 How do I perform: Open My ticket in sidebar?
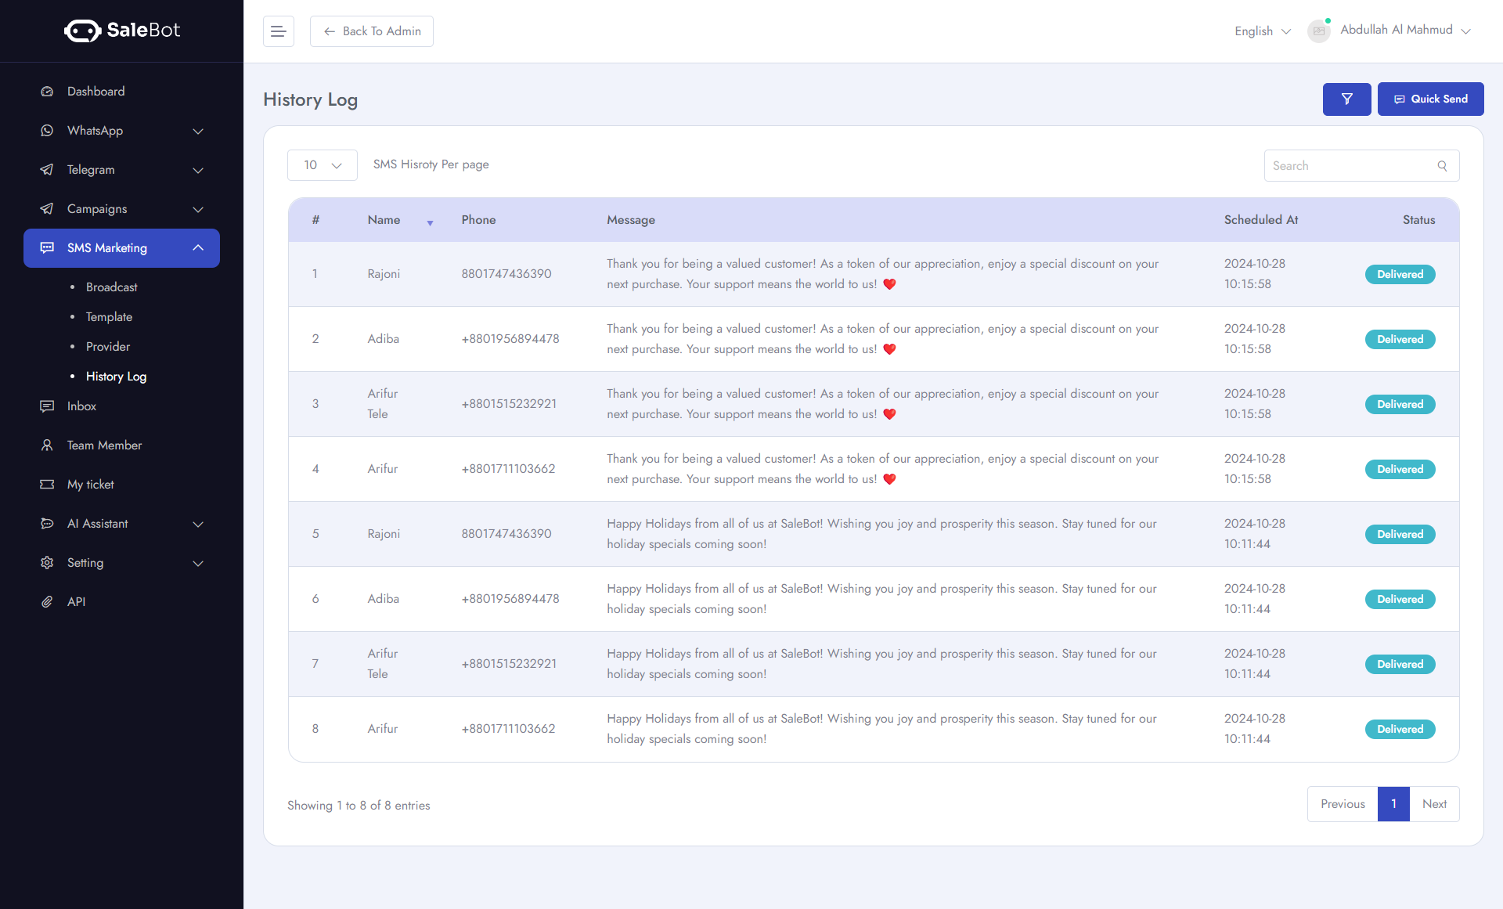tap(90, 485)
